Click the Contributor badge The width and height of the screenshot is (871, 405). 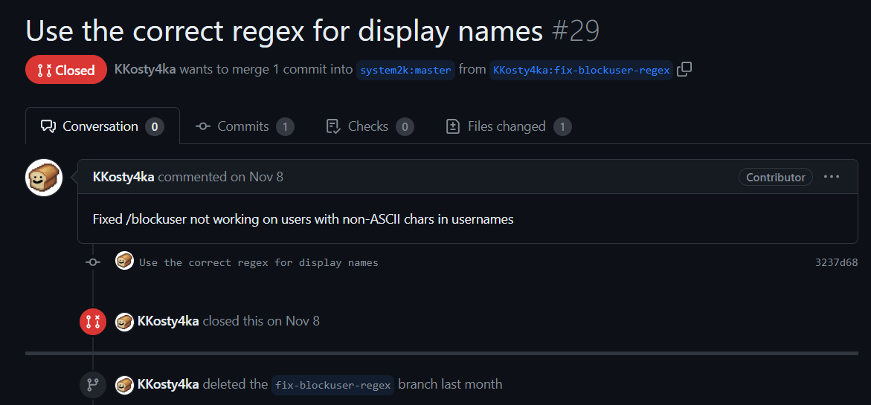(x=775, y=177)
